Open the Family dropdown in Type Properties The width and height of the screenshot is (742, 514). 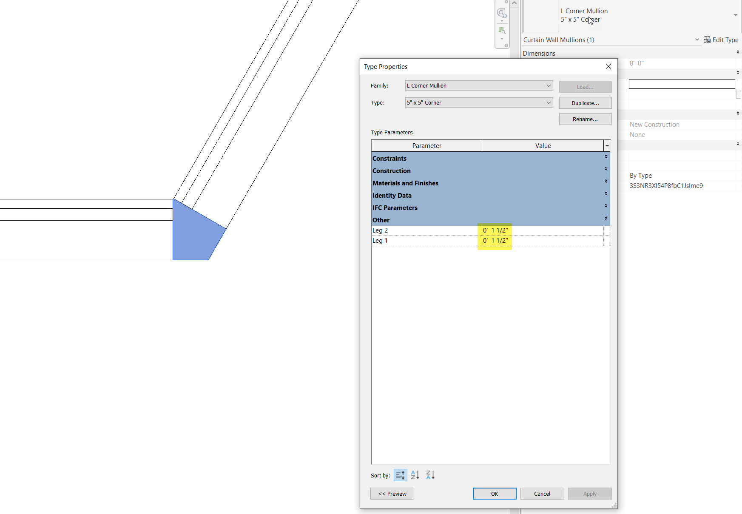click(548, 85)
